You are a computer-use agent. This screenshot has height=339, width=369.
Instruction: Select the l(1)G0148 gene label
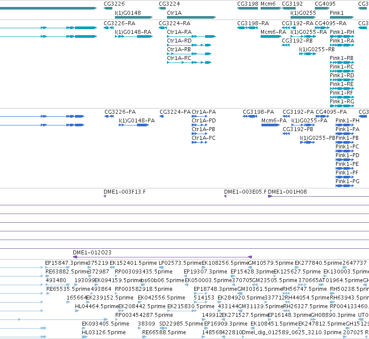(x=128, y=13)
